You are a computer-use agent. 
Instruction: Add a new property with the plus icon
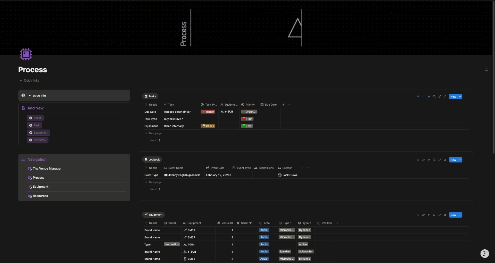coord(283,105)
